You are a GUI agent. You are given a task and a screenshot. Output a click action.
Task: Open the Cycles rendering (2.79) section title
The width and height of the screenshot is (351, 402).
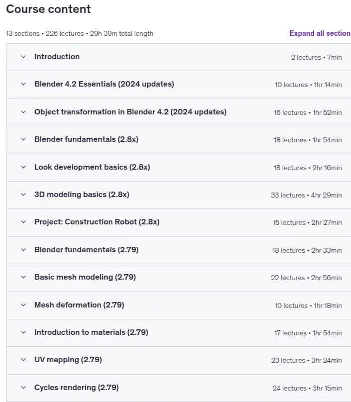coord(77,388)
